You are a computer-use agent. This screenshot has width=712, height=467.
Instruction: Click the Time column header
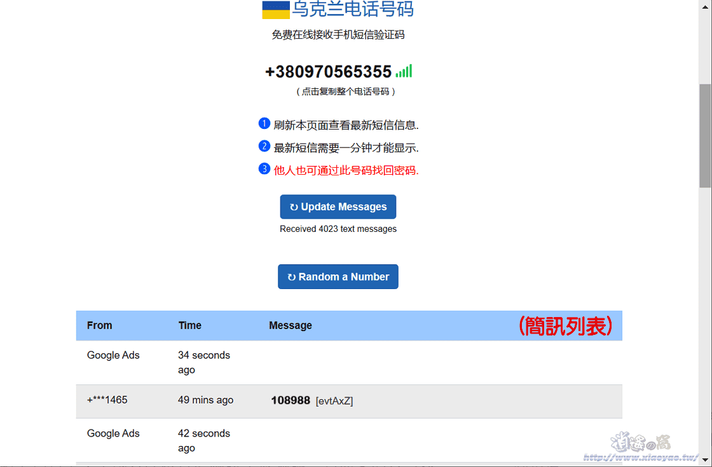(189, 325)
